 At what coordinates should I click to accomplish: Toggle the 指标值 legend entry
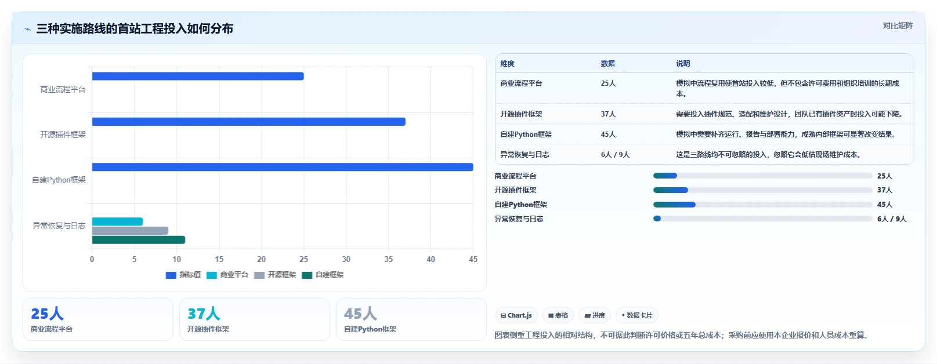click(183, 275)
